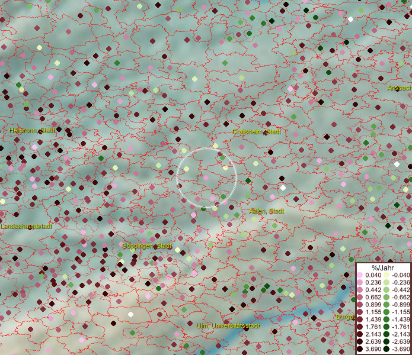Click the 0.442 legend value text

coord(373,290)
